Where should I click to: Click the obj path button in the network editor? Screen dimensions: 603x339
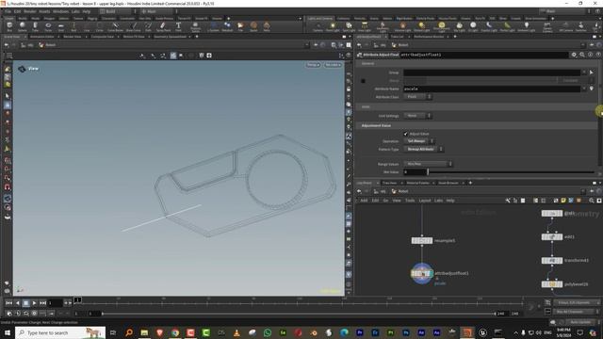[x=380, y=191]
